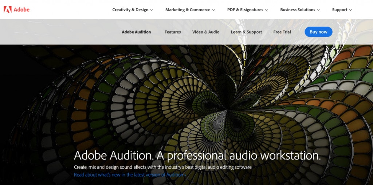Expand the Marketing & Commerce dropdown

(x=190, y=10)
